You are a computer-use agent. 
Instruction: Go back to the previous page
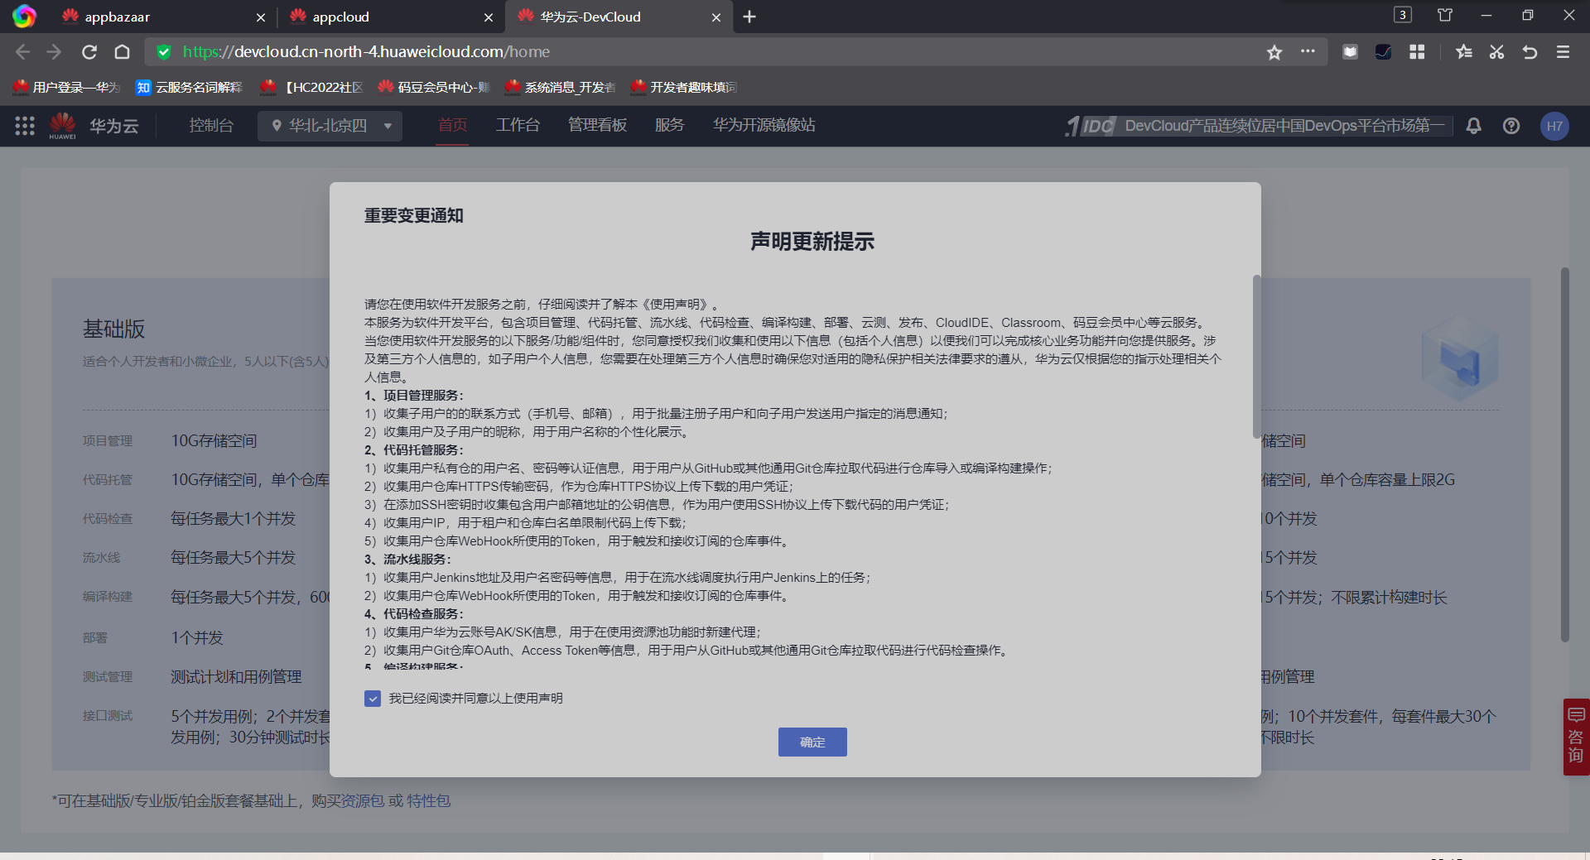point(22,52)
